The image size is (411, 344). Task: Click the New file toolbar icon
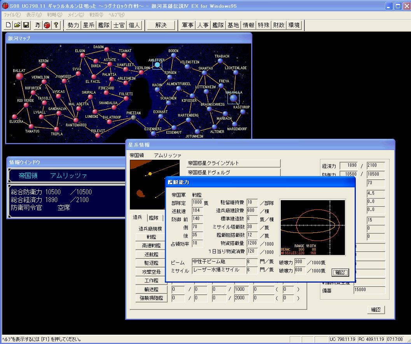point(8,25)
